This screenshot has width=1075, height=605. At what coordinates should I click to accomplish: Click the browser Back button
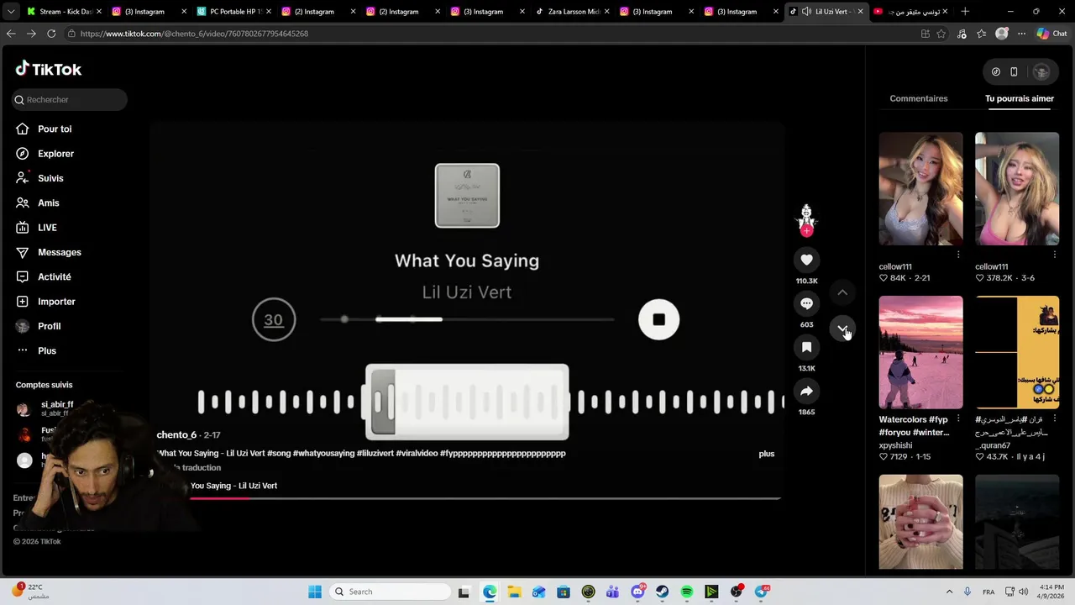pyautogui.click(x=11, y=34)
